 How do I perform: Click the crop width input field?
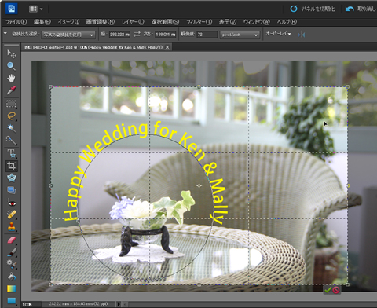[x=119, y=35]
